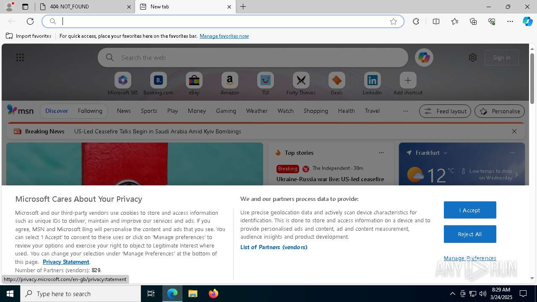Open the LinkedIn shortcut
The image size is (537, 302).
372,84
